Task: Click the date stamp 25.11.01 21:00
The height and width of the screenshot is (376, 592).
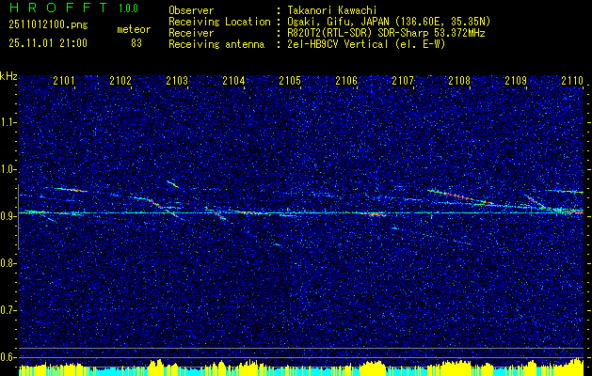Action: tap(48, 43)
